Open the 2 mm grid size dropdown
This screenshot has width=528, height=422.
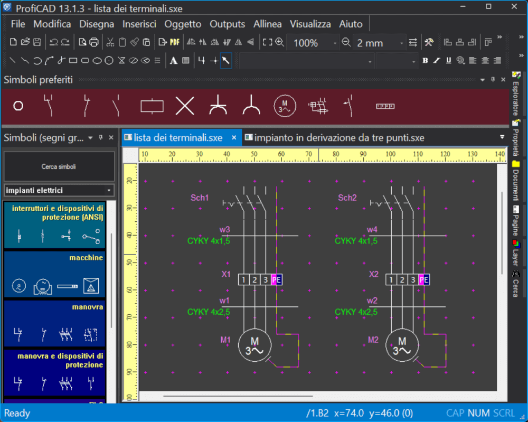click(x=401, y=43)
